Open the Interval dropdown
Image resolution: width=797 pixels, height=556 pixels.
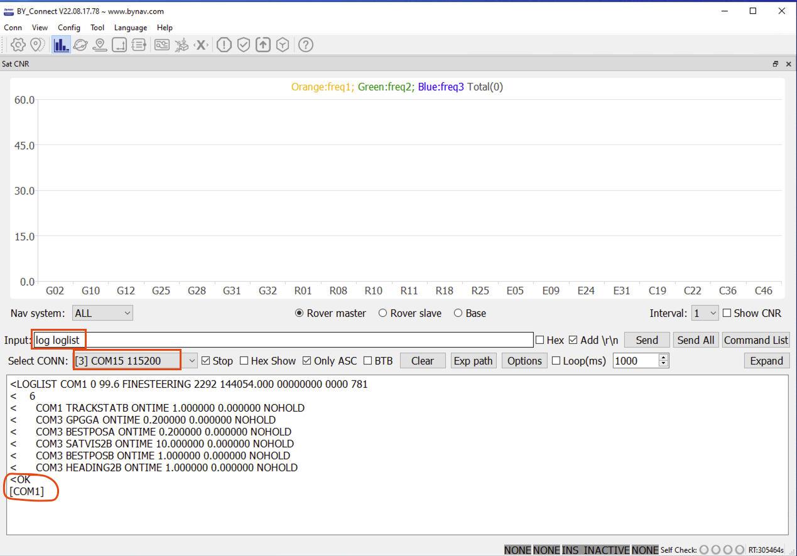(712, 313)
